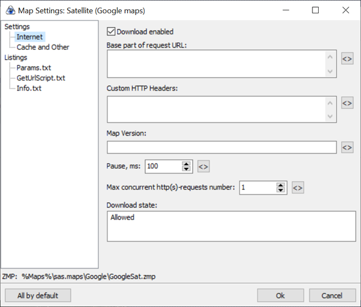Click the reset icon beside Map Version field
361x307 pixels.
pos(347,148)
